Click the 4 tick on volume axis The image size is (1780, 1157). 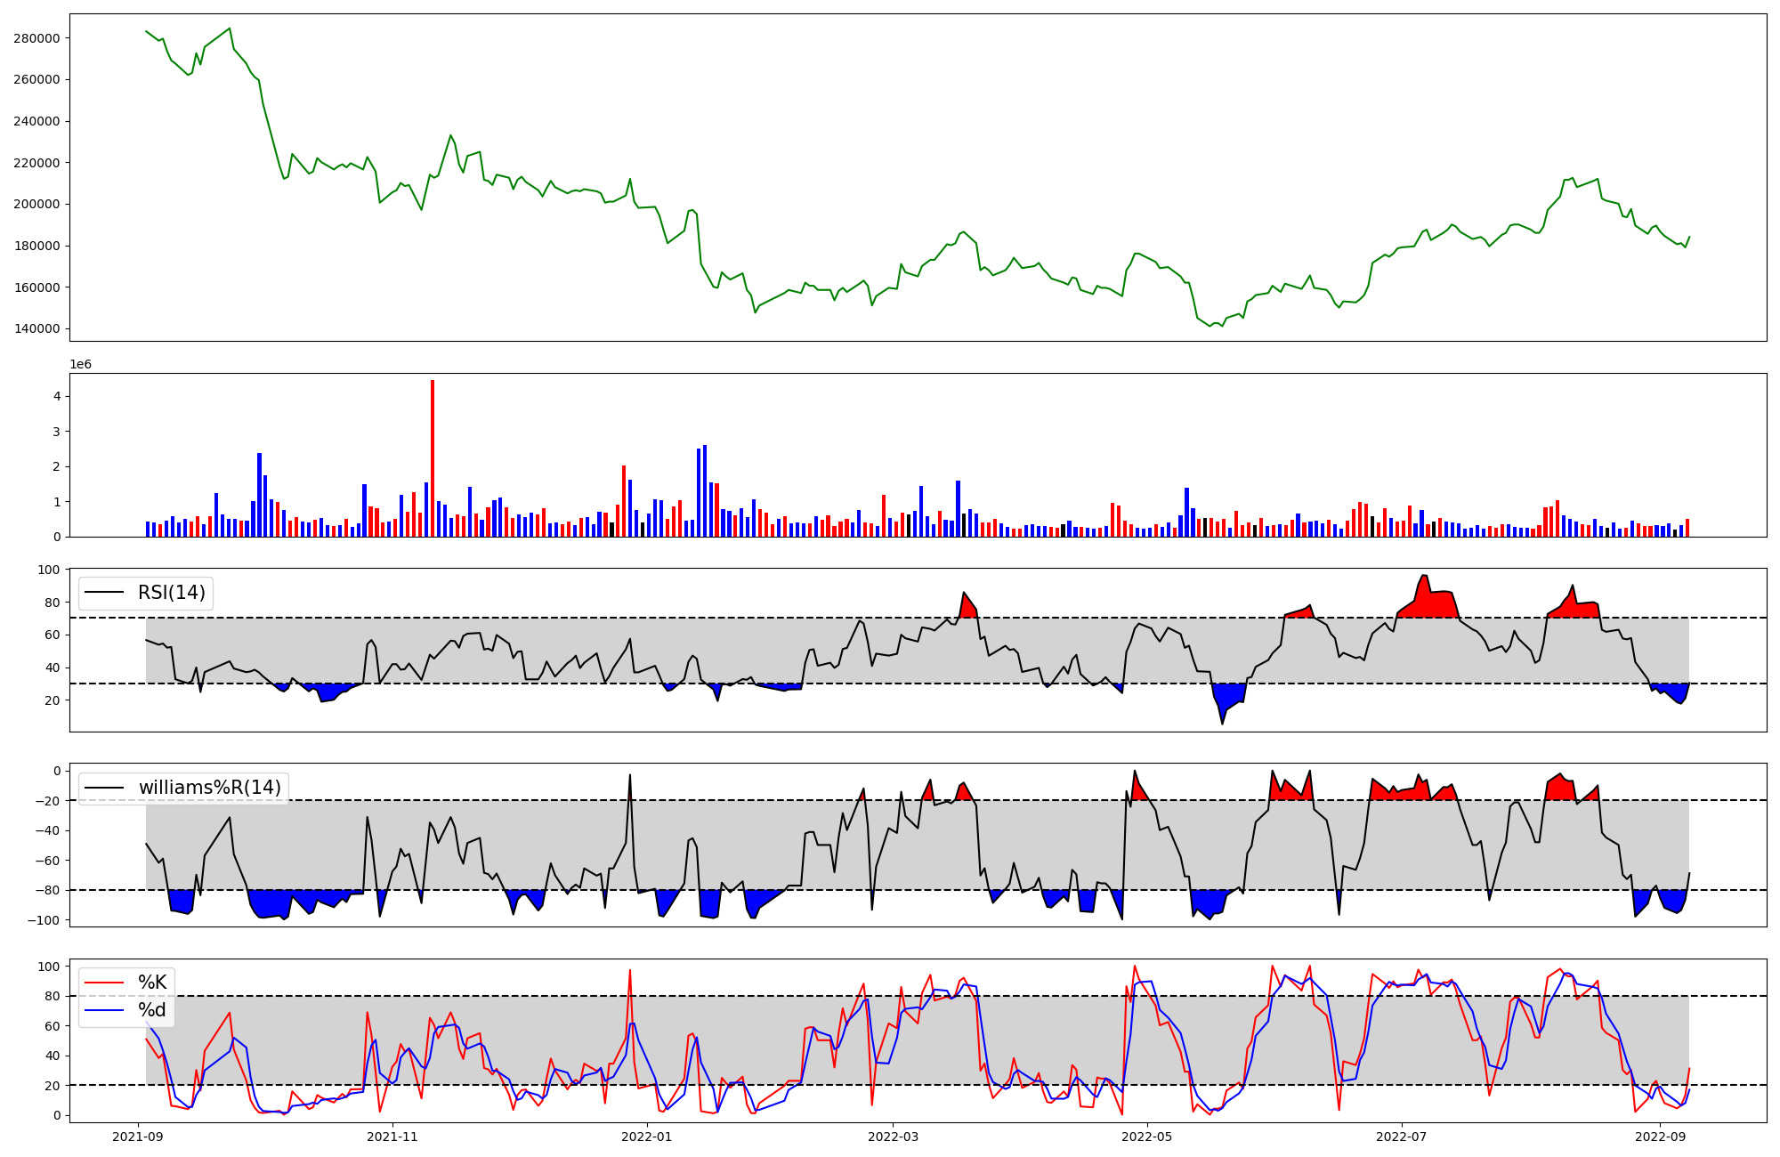pos(57,396)
